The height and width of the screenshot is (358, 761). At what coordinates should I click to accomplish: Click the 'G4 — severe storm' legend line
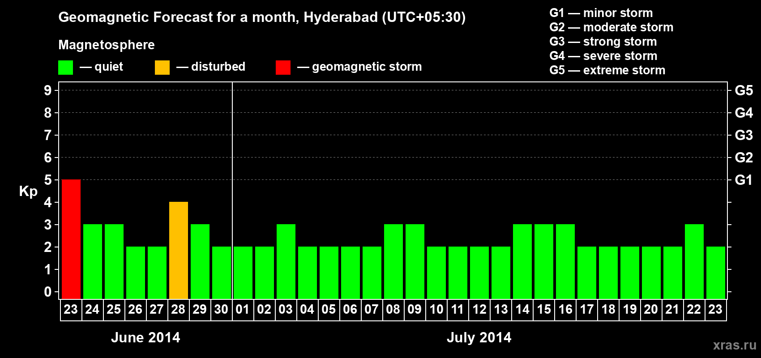click(603, 56)
